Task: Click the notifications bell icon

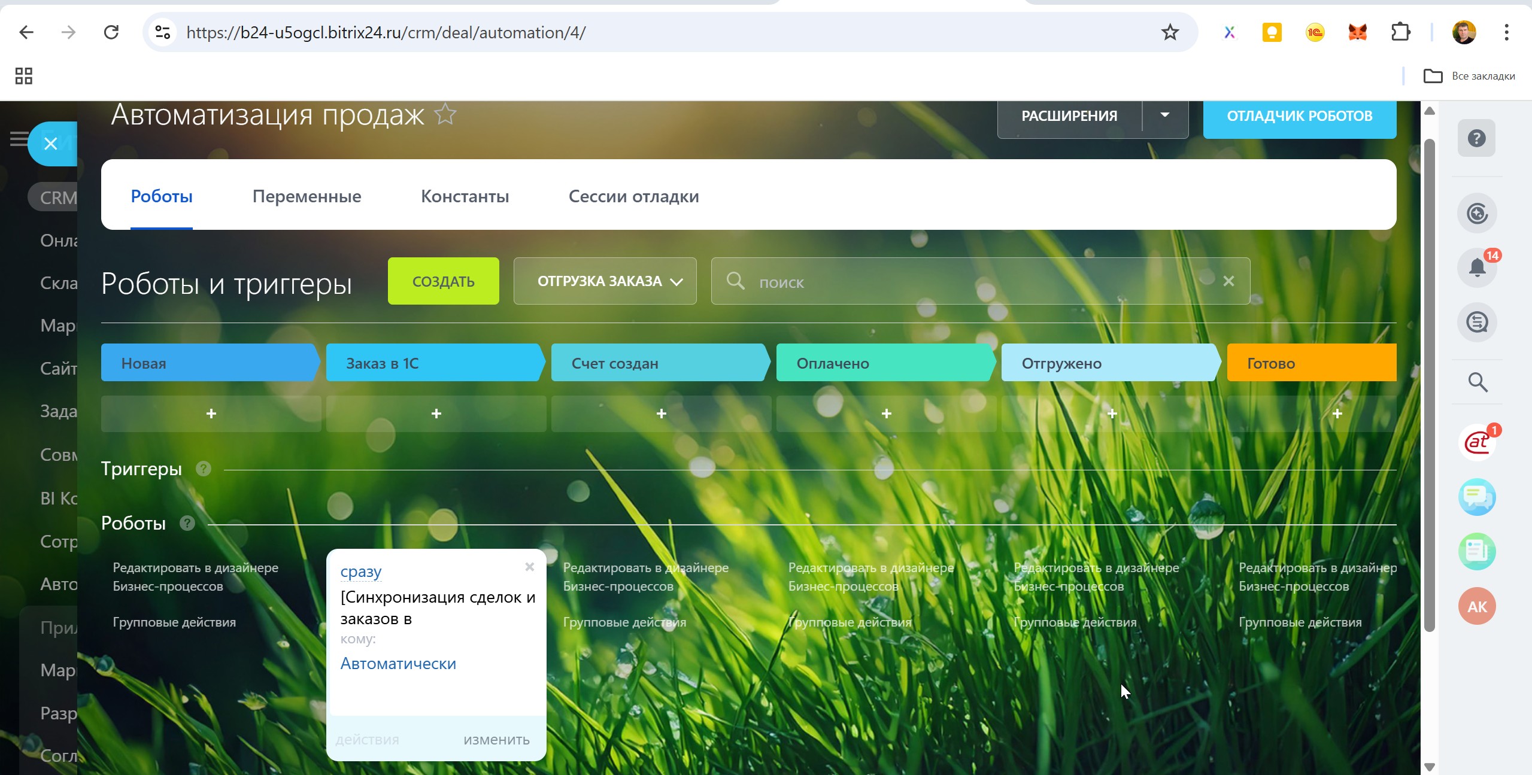Action: tap(1476, 268)
